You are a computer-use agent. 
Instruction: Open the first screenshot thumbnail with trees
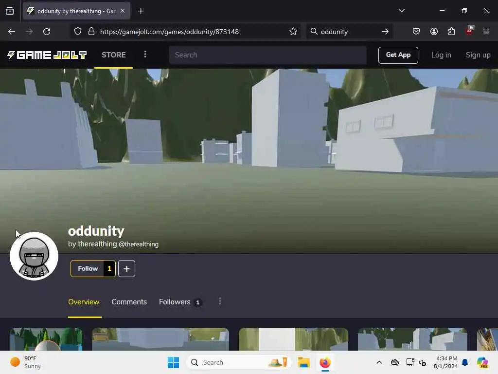pyautogui.click(x=46, y=339)
